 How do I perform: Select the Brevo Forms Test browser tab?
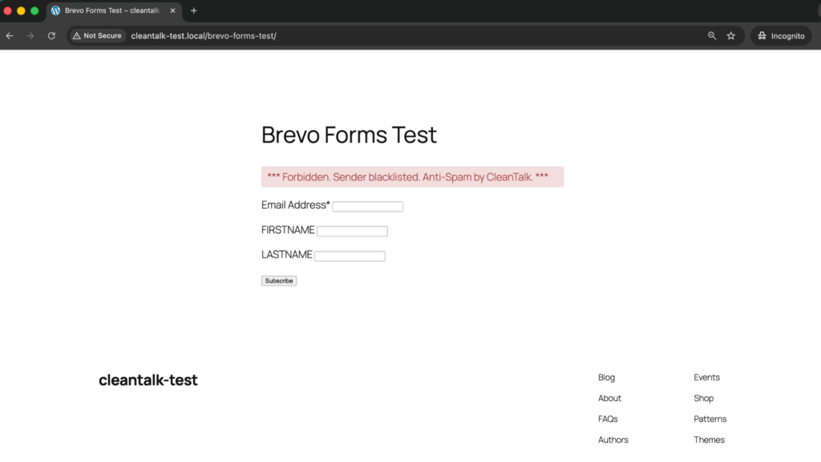114,11
